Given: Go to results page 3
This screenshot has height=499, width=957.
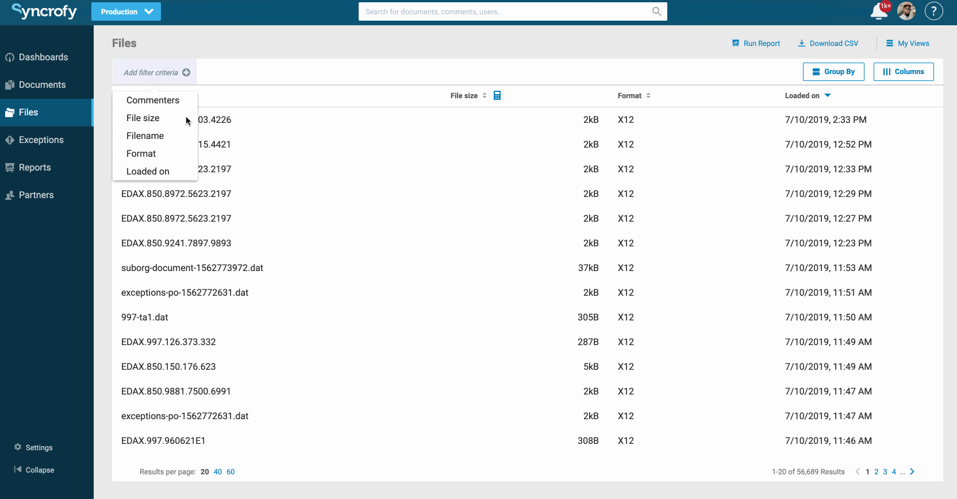Looking at the screenshot, I should coord(885,472).
